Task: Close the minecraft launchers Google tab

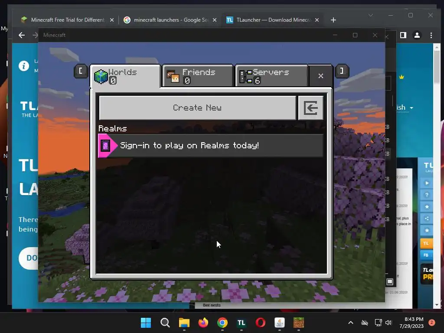Action: [215, 20]
